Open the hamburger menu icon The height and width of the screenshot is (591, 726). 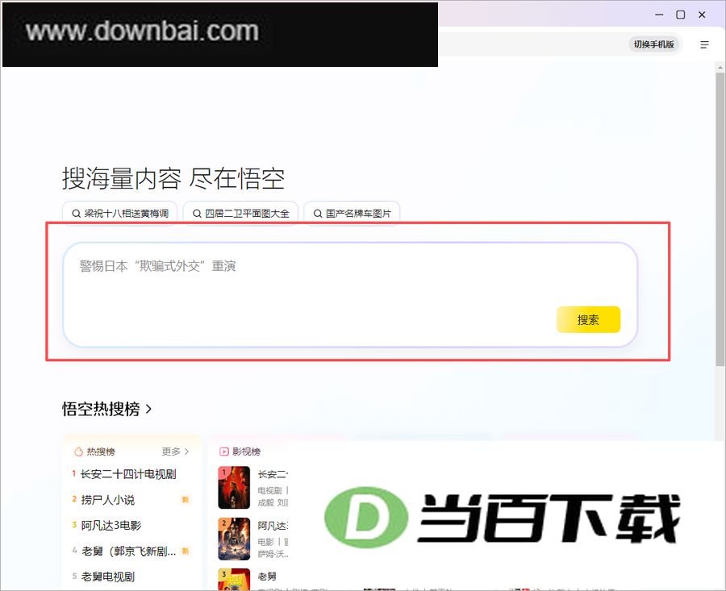(x=704, y=44)
